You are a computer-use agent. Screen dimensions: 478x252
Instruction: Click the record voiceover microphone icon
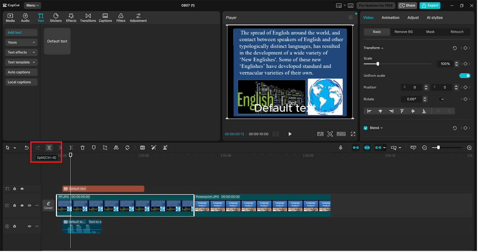(x=341, y=148)
